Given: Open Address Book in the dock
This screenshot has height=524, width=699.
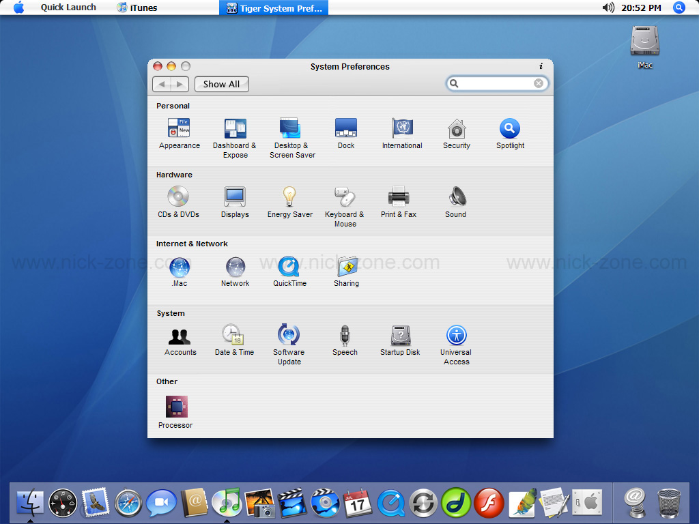Looking at the screenshot, I should tap(195, 502).
